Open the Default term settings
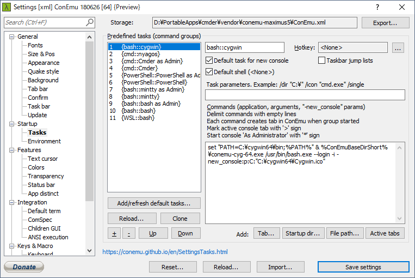The image size is (415, 278). 44,211
